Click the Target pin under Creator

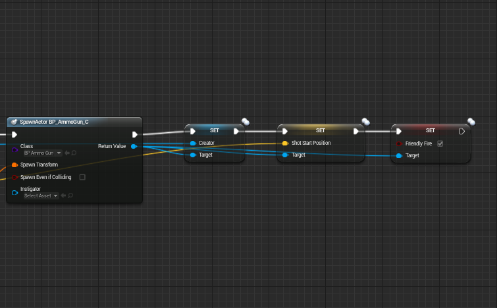193,155
